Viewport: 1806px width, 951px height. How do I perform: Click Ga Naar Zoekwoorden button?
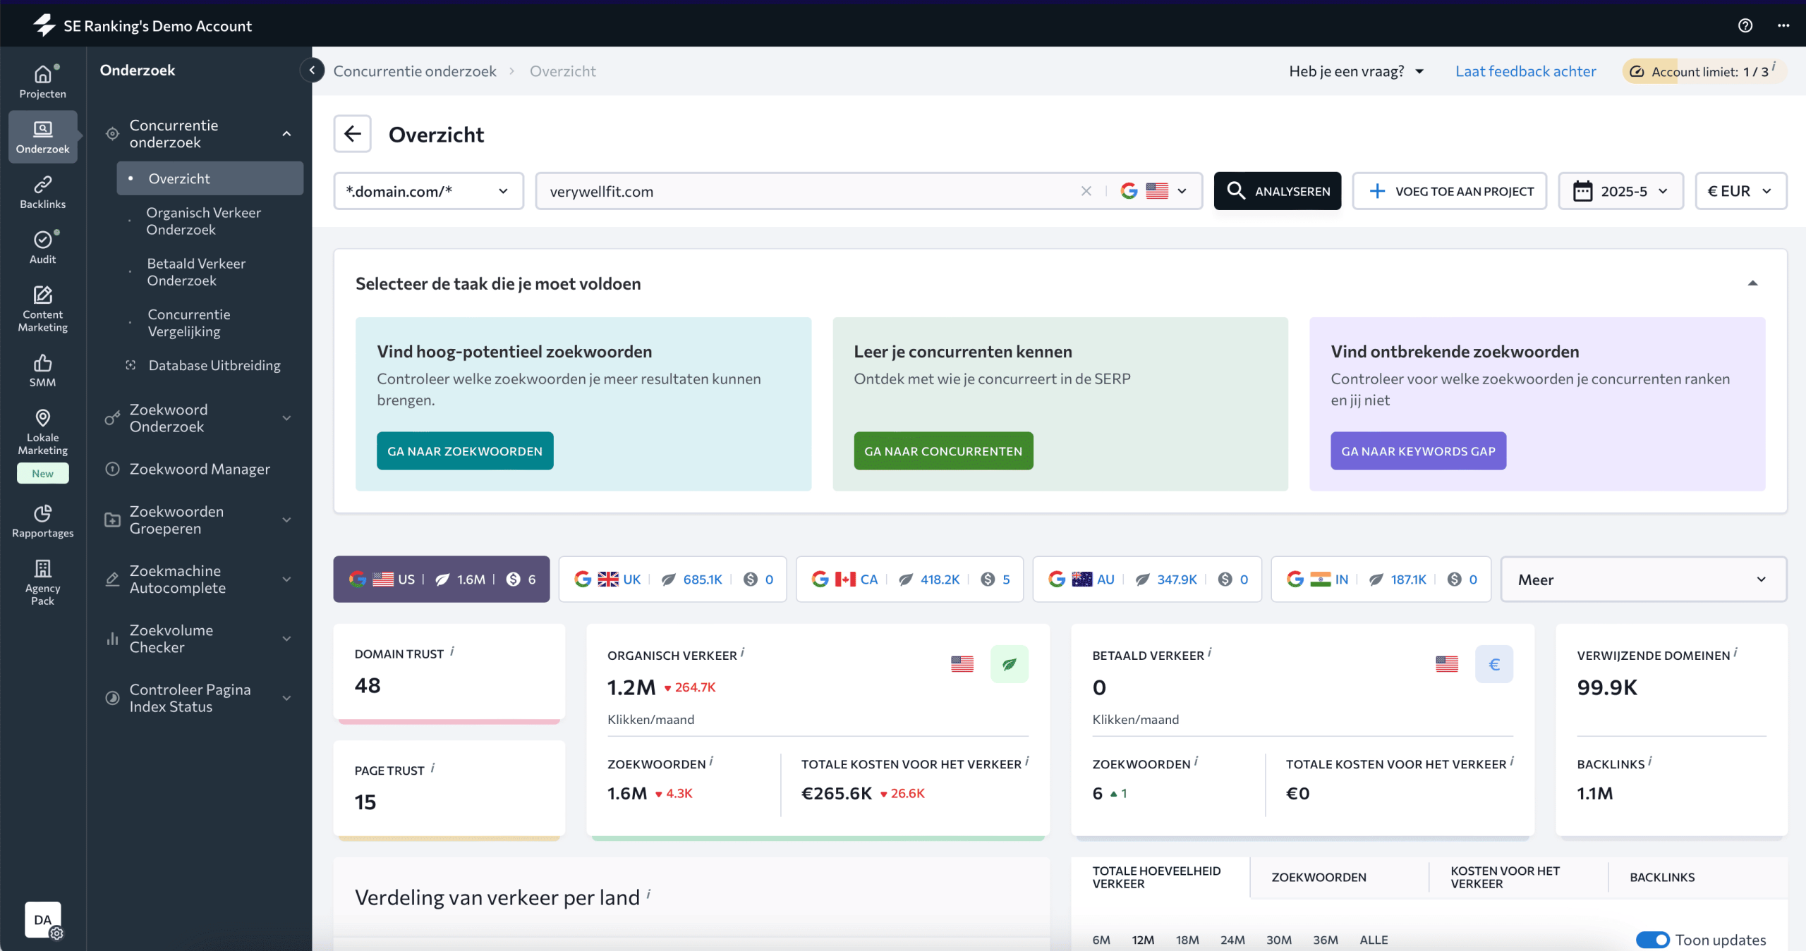[x=465, y=451]
